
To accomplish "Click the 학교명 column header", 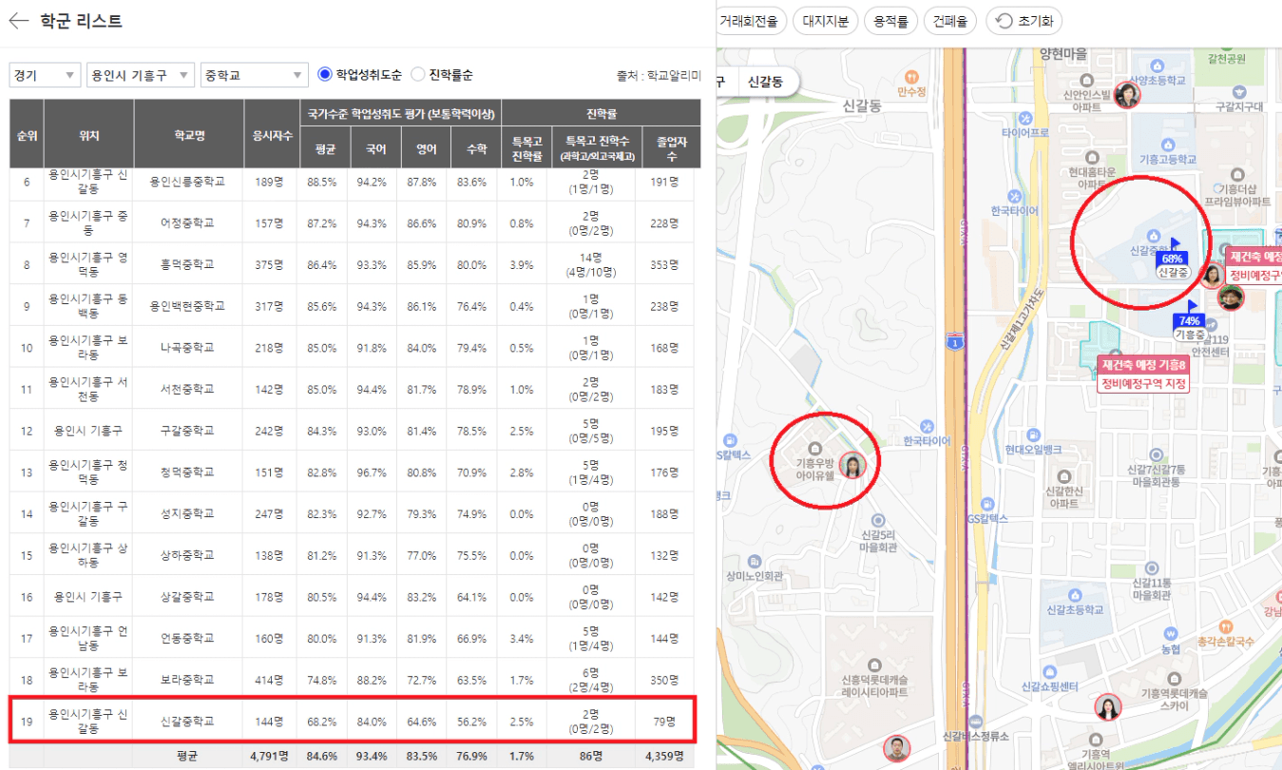I will point(188,134).
